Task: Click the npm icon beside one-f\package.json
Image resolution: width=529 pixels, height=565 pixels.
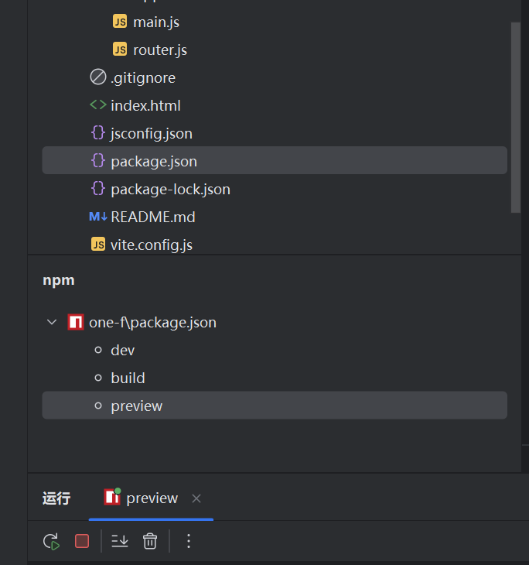Action: (x=75, y=323)
